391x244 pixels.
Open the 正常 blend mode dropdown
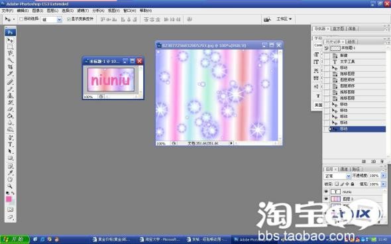tap(337, 176)
